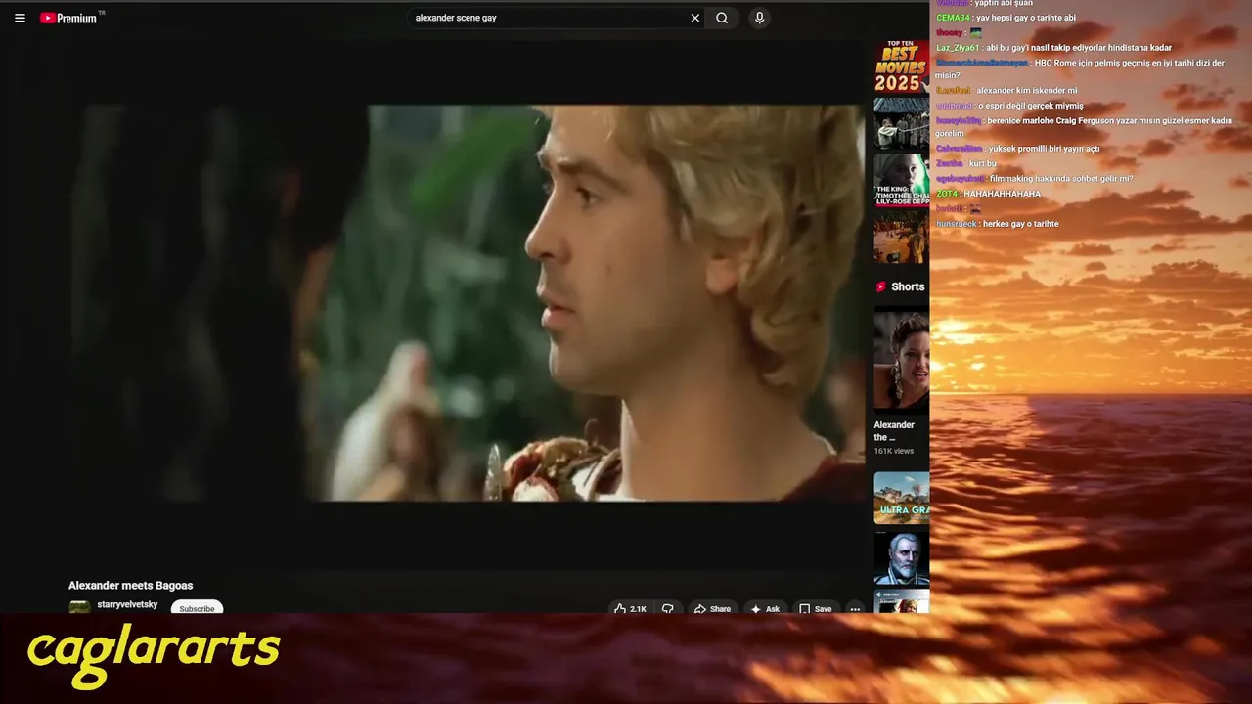Screen dimensions: 1252x704
Task: Click the 'Alexander the ...' short title
Action: (x=894, y=431)
